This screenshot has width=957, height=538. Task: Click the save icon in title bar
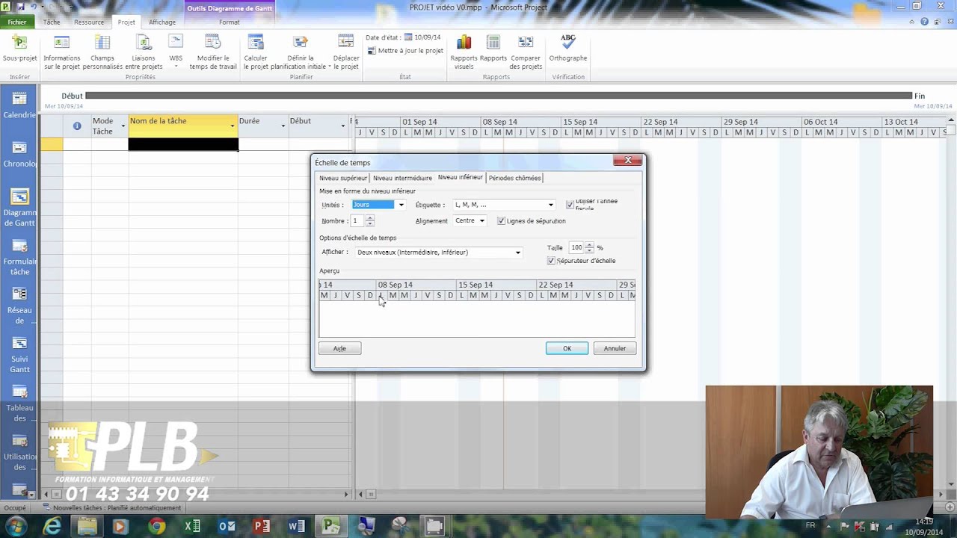click(x=19, y=7)
